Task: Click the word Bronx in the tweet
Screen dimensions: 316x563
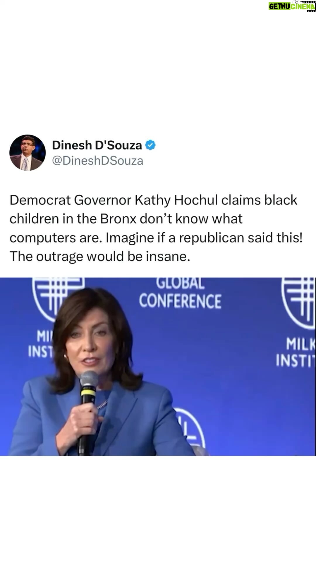Action: [118, 219]
